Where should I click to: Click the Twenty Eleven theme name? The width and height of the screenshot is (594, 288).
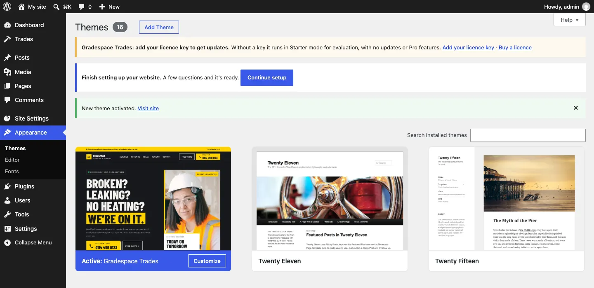[280, 261]
